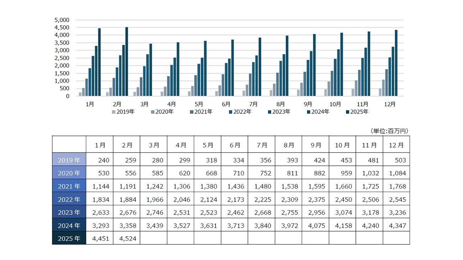Click the cell showing 4,524
The image size is (463, 260).
(126, 238)
